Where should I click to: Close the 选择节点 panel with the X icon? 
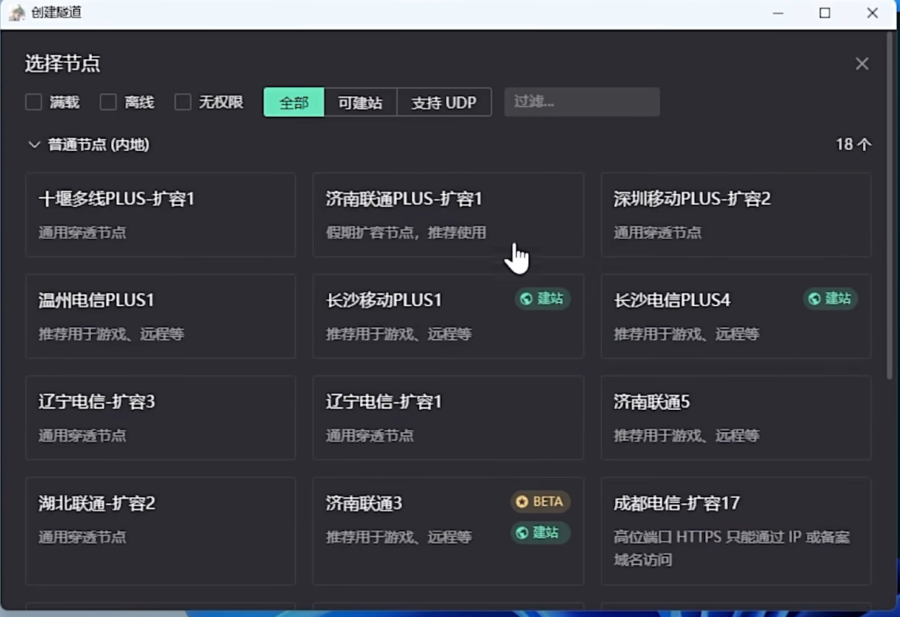click(x=861, y=64)
